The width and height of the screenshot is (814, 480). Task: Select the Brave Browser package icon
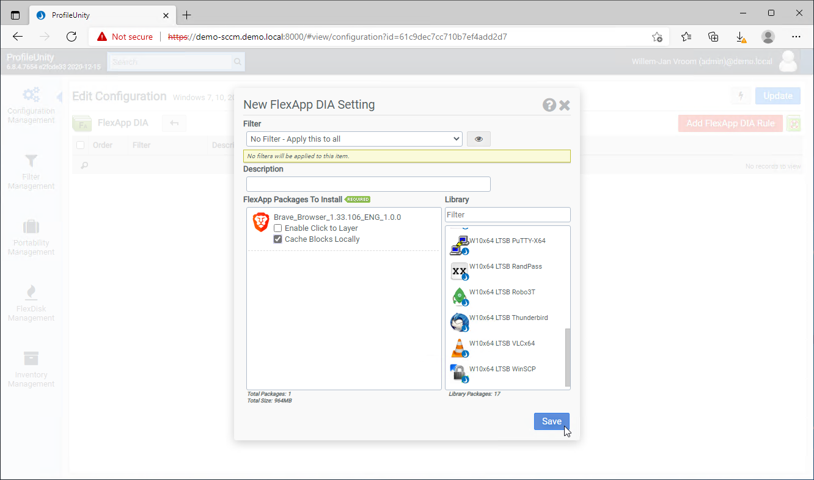click(x=261, y=222)
